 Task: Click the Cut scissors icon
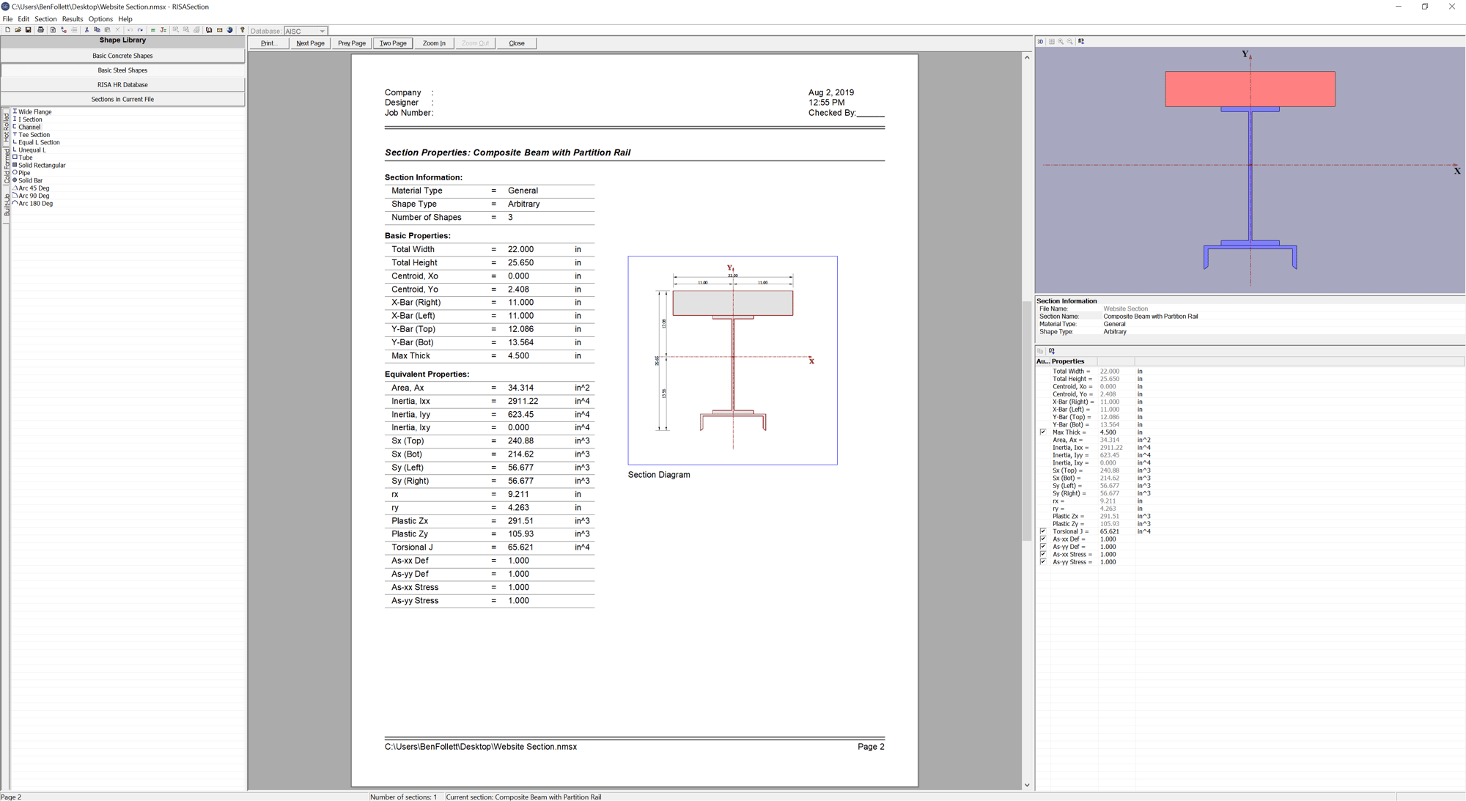pyautogui.click(x=86, y=30)
